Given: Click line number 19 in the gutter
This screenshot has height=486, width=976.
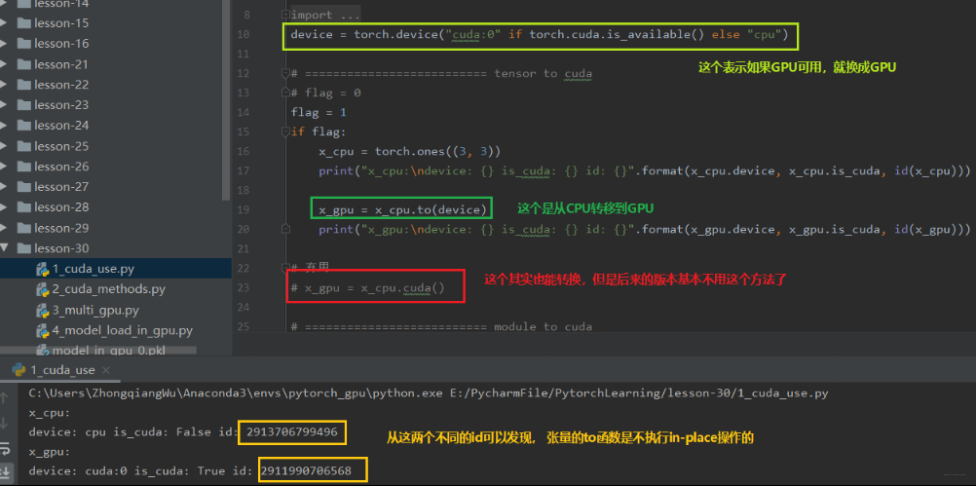Looking at the screenshot, I should (x=244, y=209).
